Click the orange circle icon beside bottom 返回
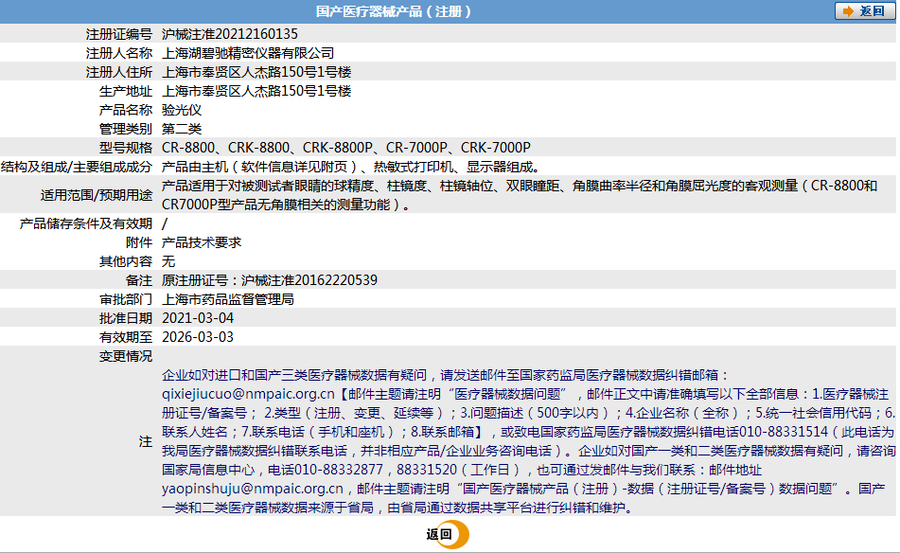The height and width of the screenshot is (553, 900). [457, 534]
